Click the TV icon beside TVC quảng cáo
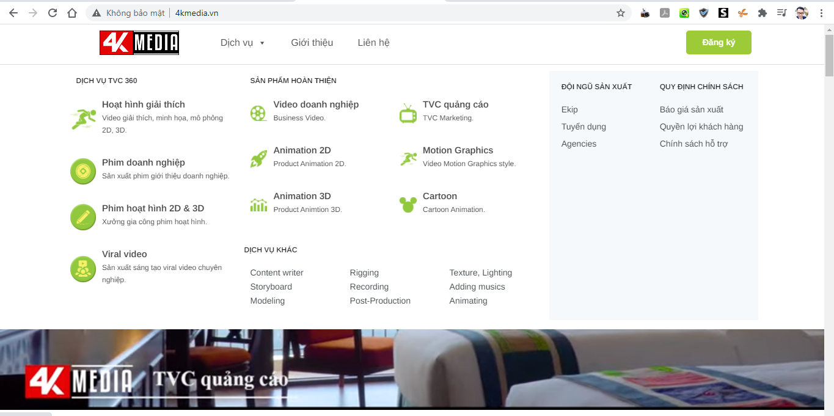Viewport: 834px width, 416px height. (408, 113)
